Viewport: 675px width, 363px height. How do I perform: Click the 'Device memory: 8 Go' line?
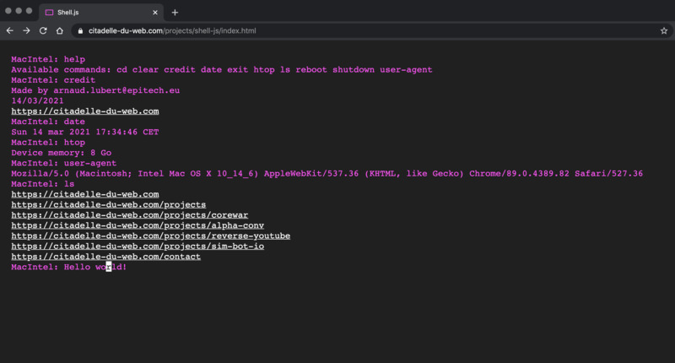click(61, 153)
